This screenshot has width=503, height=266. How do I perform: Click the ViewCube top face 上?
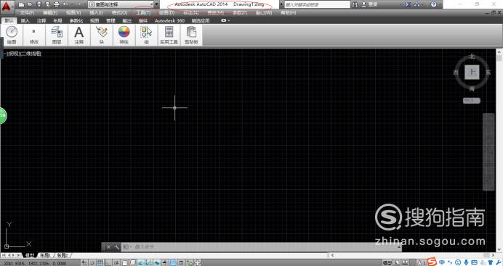pyautogui.click(x=472, y=72)
